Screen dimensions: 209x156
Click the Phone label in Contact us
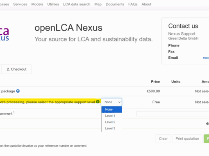click(174, 45)
